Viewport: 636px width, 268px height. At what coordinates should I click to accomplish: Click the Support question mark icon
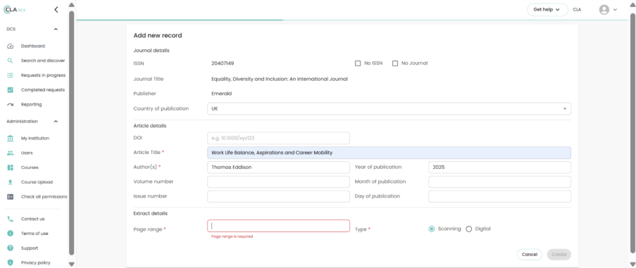click(11, 248)
